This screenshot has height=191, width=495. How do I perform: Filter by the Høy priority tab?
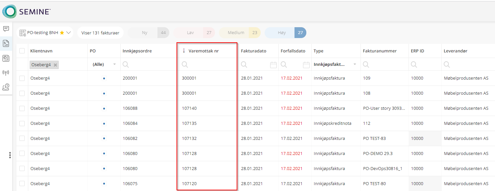coord(285,33)
